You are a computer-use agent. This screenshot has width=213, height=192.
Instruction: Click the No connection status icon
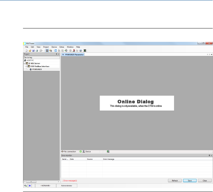62,151
